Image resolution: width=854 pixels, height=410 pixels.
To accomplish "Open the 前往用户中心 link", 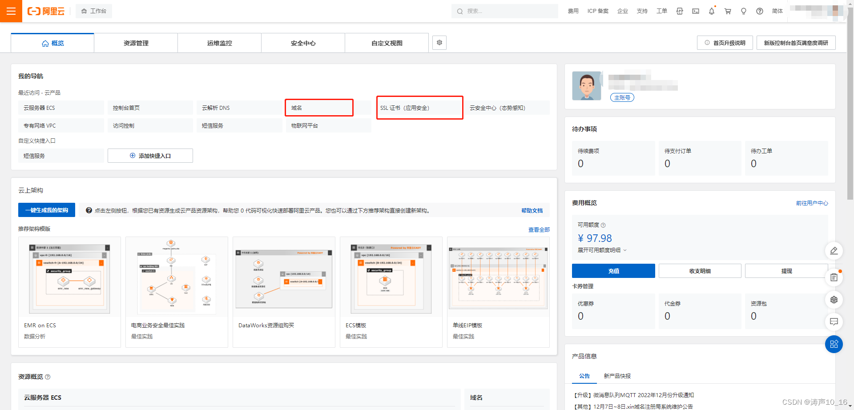I will [812, 203].
